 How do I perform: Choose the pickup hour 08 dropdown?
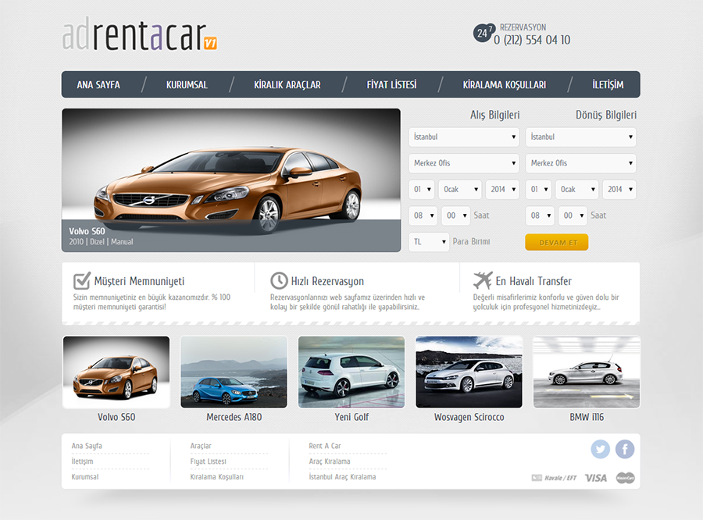click(x=423, y=215)
